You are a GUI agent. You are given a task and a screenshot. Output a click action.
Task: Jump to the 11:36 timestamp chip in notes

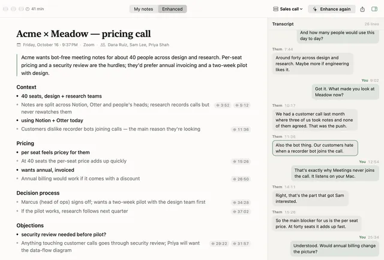coord(241,129)
